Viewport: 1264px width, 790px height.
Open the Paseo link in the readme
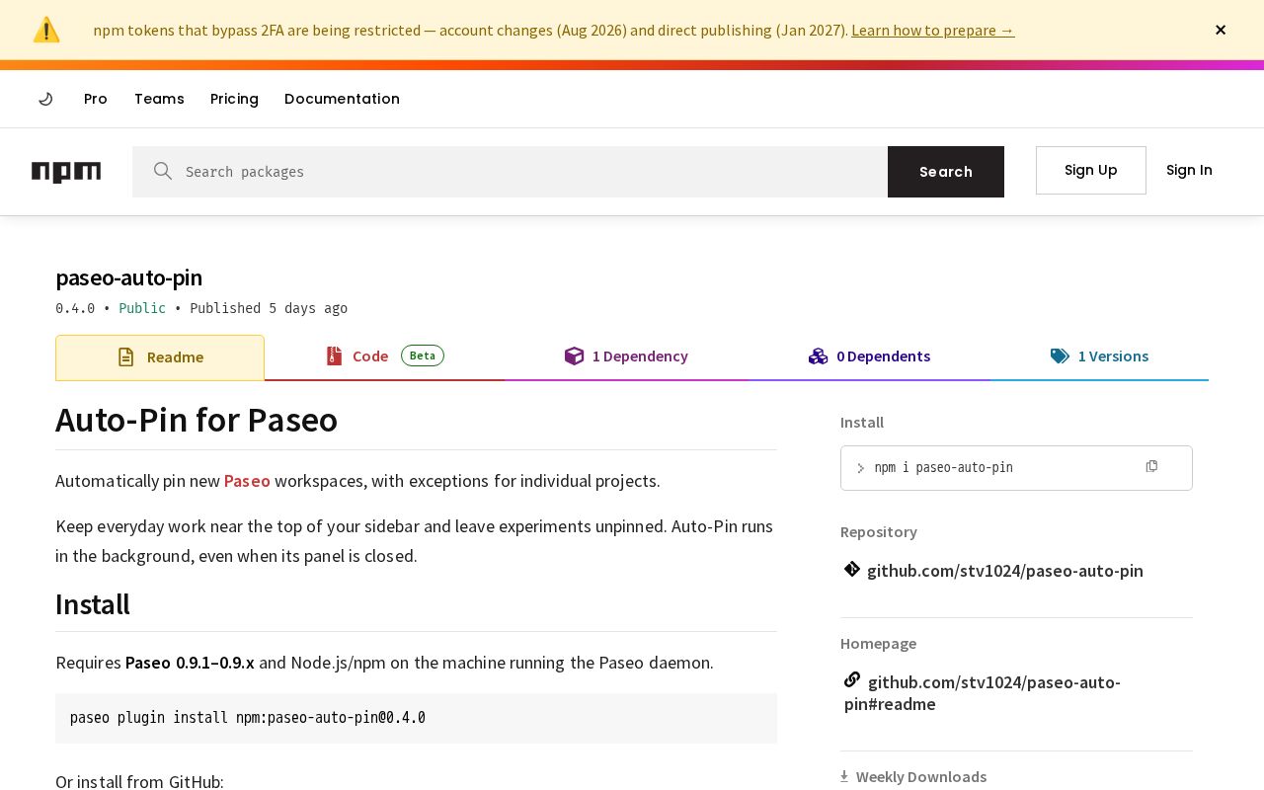coord(247,481)
